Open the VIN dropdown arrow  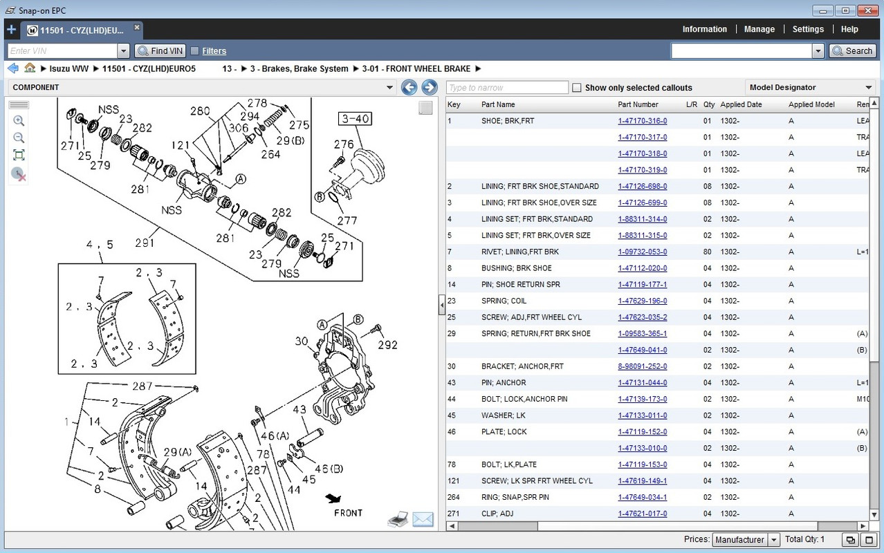[124, 50]
